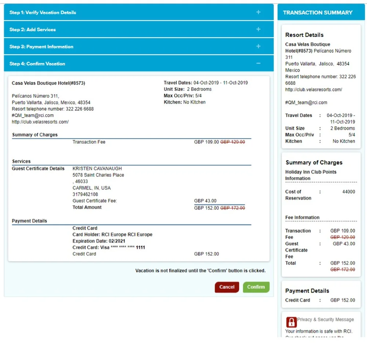Image resolution: width=367 pixels, height=344 pixels.
Task: Click the green Confirm button
Action: (x=256, y=287)
